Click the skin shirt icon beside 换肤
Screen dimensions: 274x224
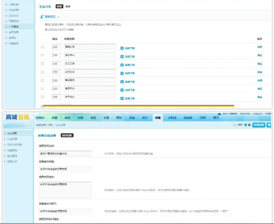pyautogui.click(x=235, y=125)
